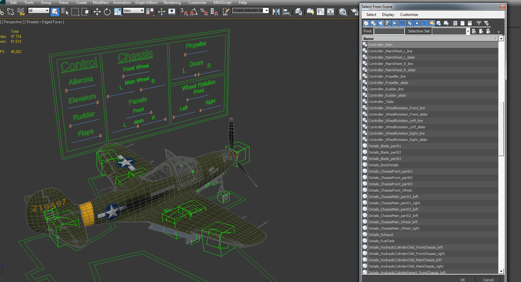The height and width of the screenshot is (282, 521).
Task: Click the Name column header
Action: tap(430, 38)
